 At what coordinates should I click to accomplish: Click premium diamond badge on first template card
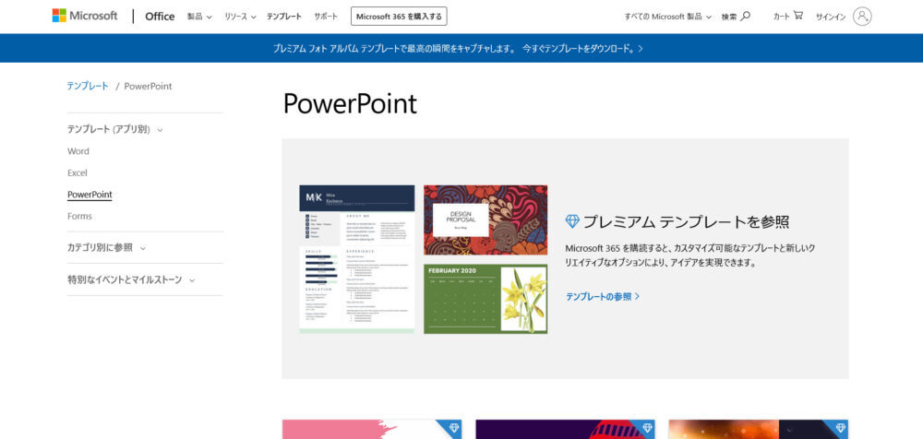[x=453, y=429]
